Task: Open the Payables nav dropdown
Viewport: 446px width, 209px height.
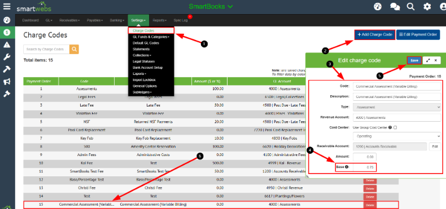Action: click(95, 20)
